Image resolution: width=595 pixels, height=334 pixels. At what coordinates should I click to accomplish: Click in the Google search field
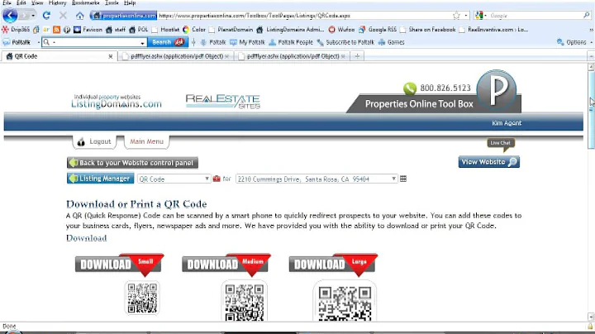(x=535, y=16)
